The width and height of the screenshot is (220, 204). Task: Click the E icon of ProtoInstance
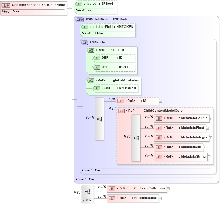[112, 198]
